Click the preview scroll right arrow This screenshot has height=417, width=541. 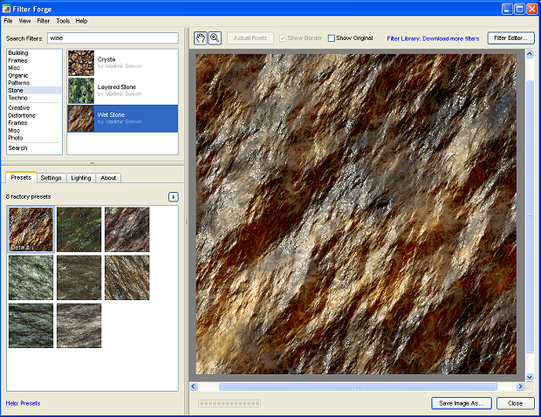pos(520,386)
